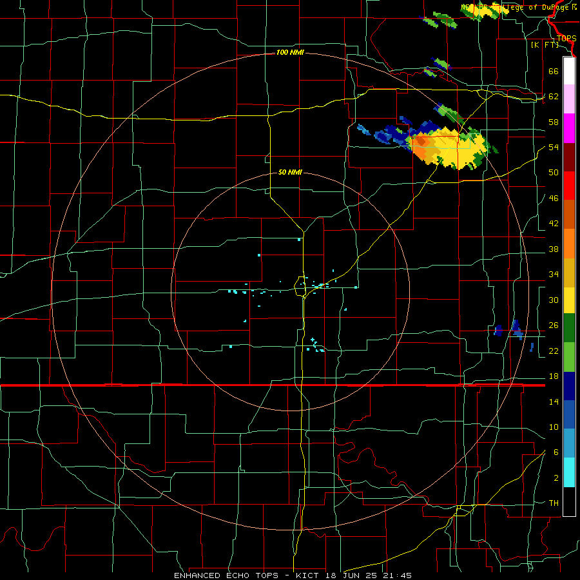580x580 pixels.
Task: Click the light pink 62 kft legend swatch
Action: (569, 99)
